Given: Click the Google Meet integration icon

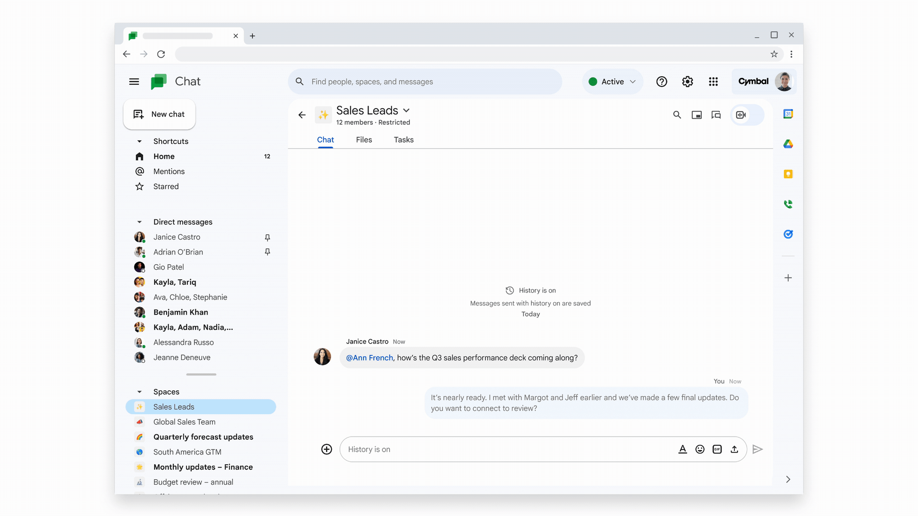Looking at the screenshot, I should pyautogui.click(x=741, y=115).
